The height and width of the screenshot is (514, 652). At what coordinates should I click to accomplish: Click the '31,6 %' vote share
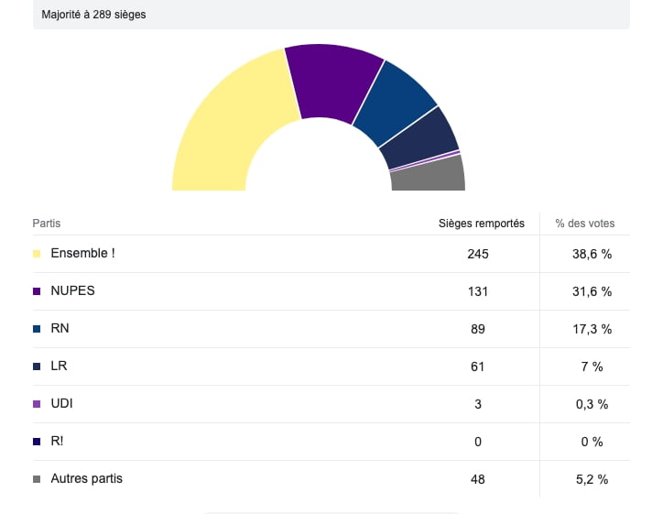[592, 291]
